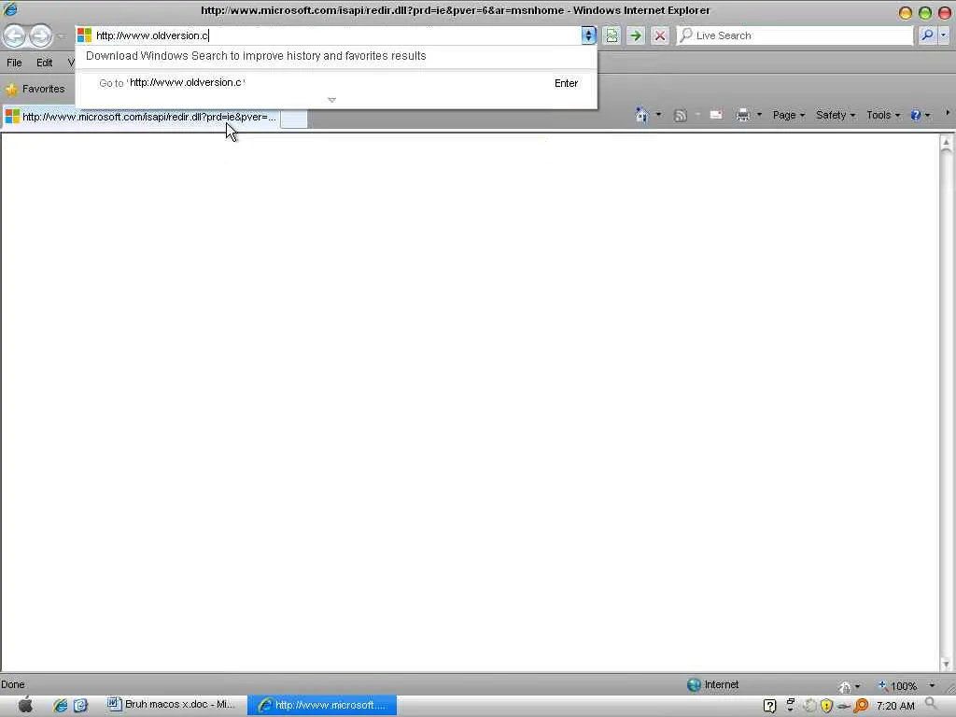The height and width of the screenshot is (717, 956).
Task: Click the Live Search magnifier button
Action: pyautogui.click(x=927, y=35)
